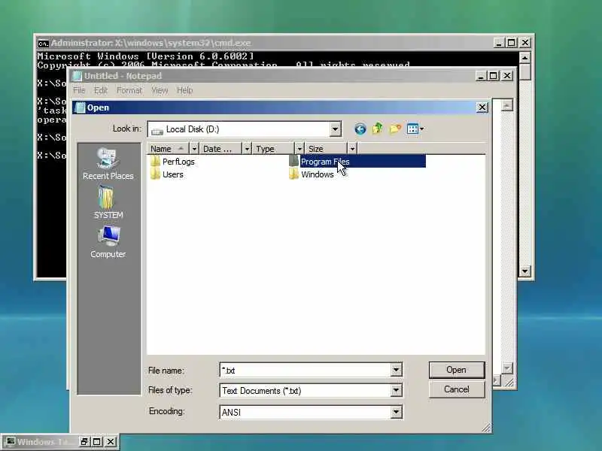Select the Users folder
Viewport: 602px width, 451px height.
tap(166, 174)
